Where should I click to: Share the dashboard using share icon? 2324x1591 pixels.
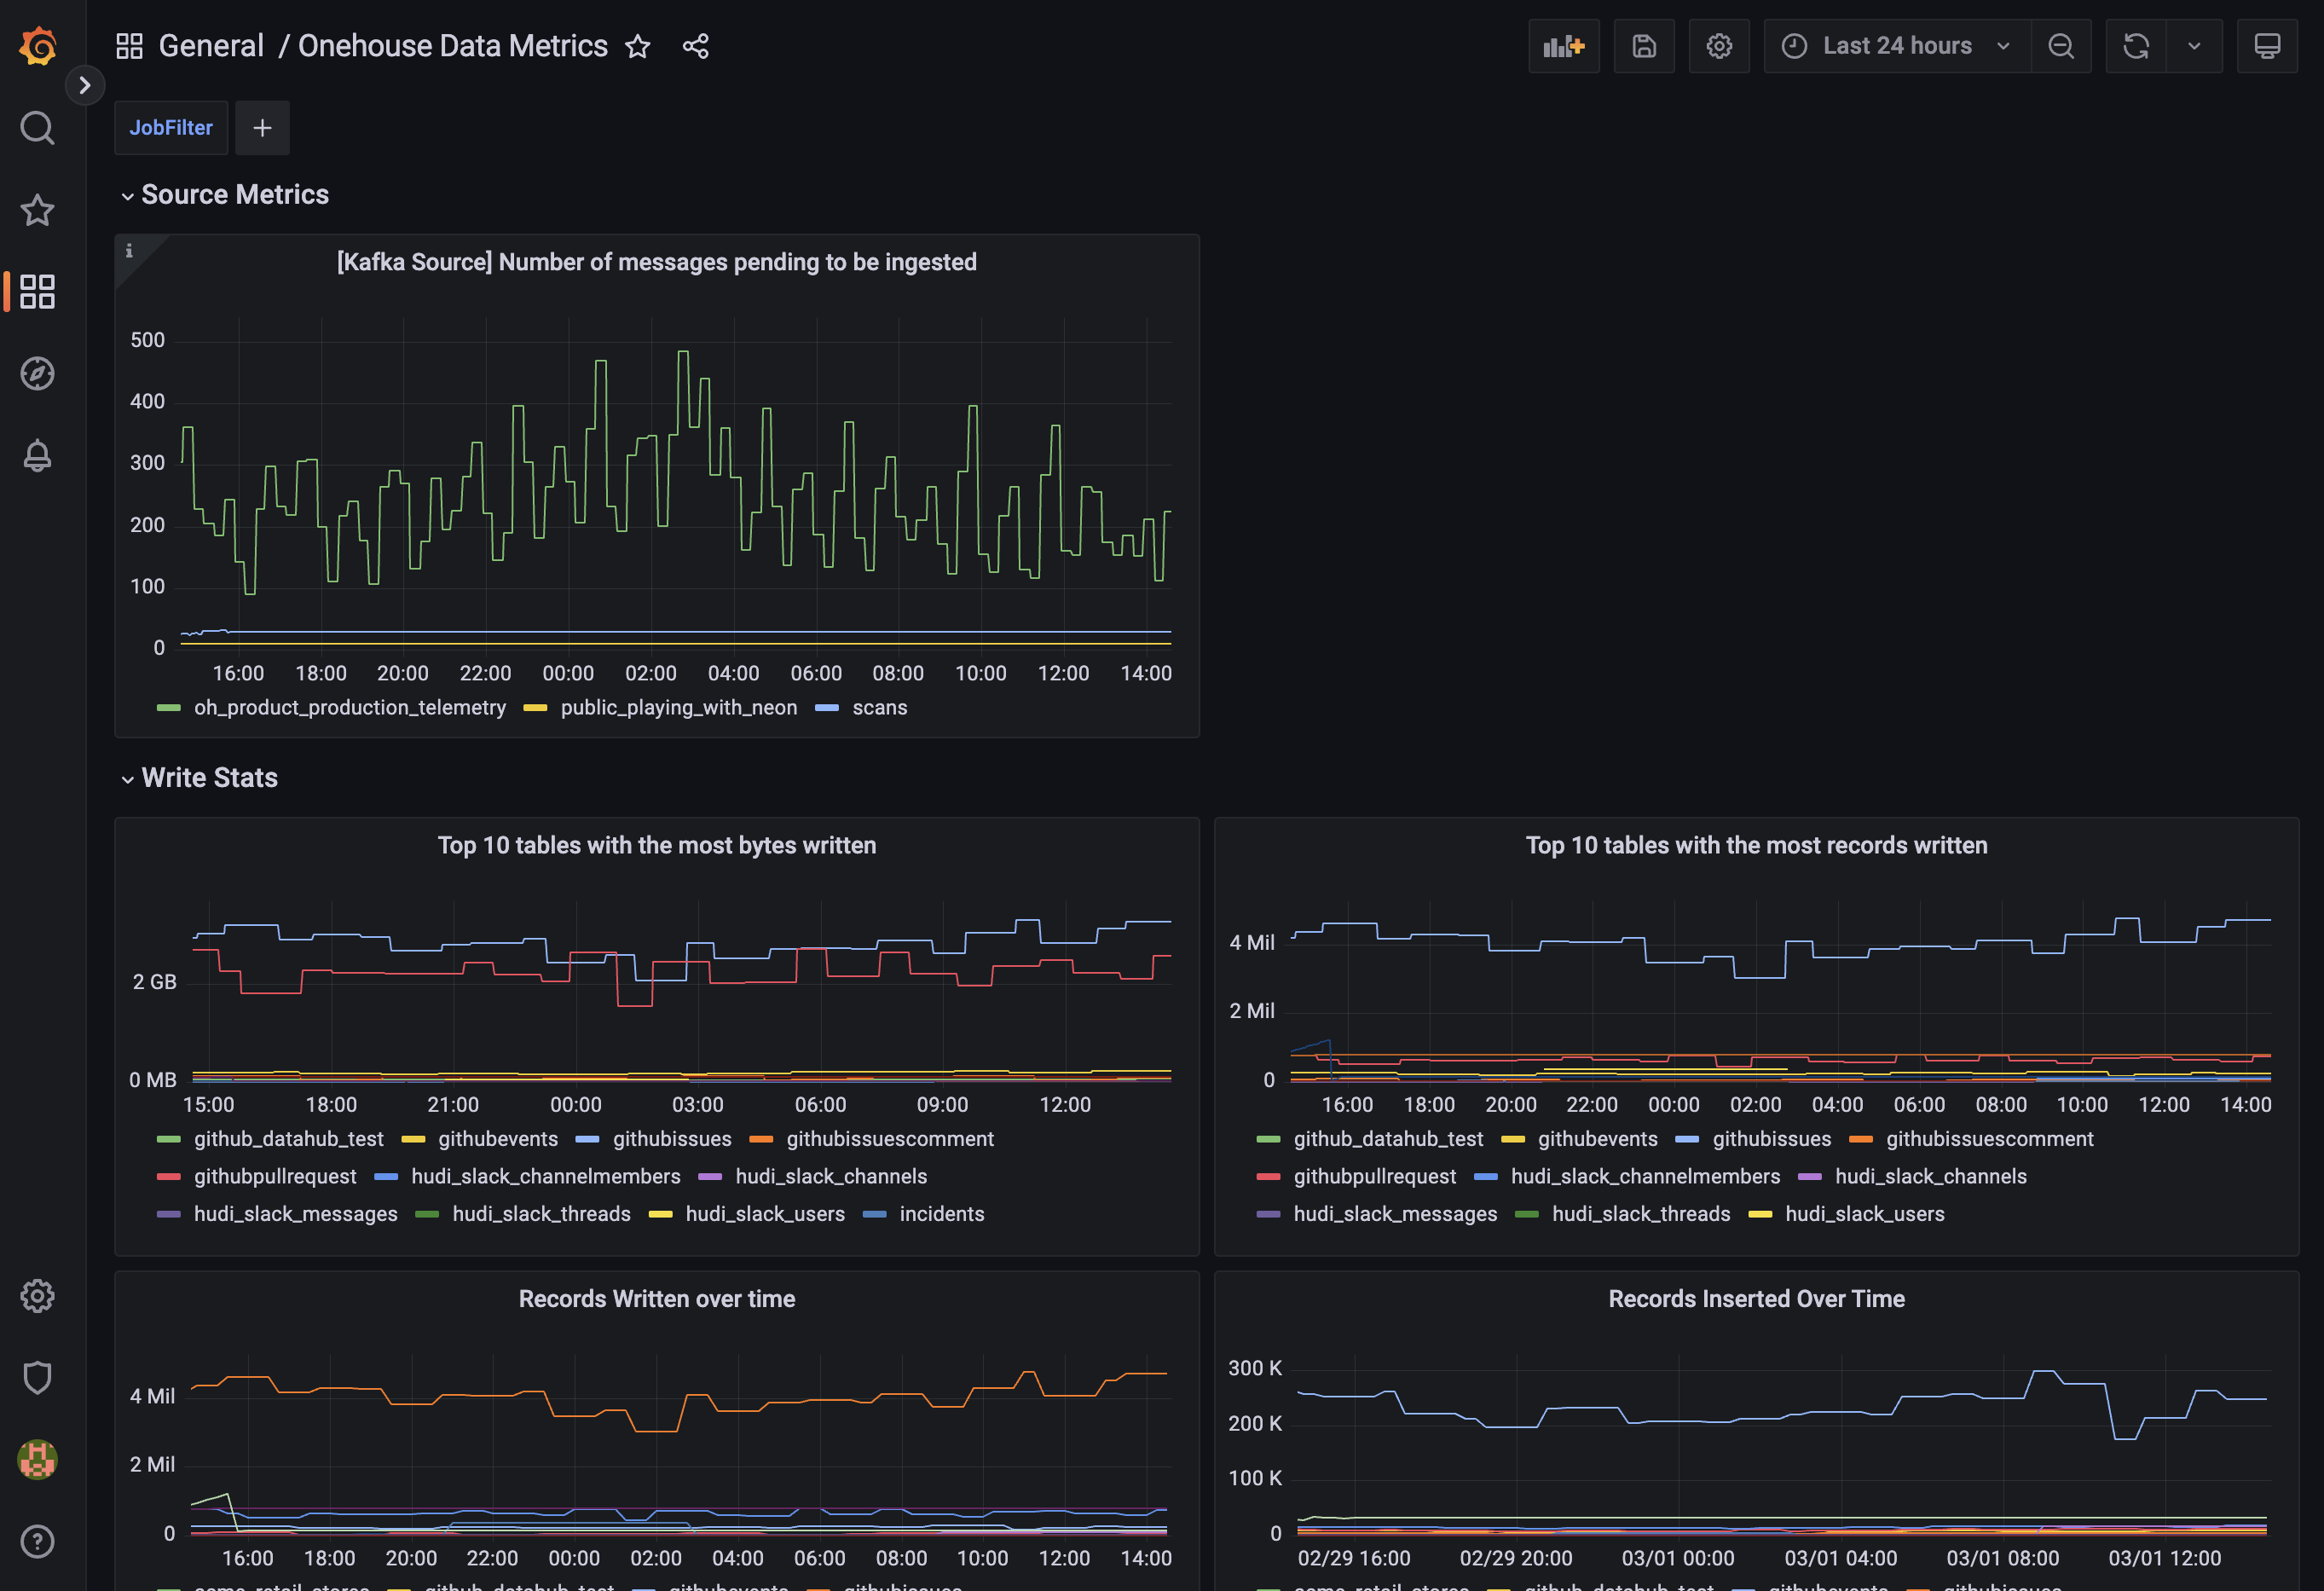pyautogui.click(x=696, y=46)
